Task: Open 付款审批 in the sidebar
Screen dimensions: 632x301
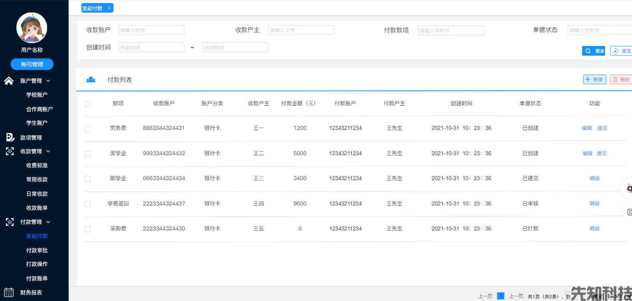Action: coord(37,250)
